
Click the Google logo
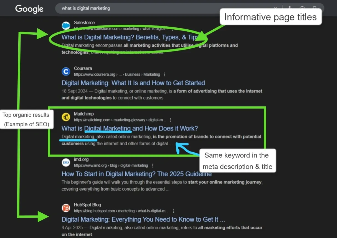(29, 9)
